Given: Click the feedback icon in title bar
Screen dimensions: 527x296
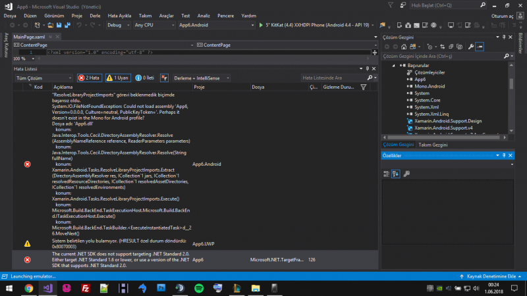Looking at the screenshot, I should click(x=402, y=5).
